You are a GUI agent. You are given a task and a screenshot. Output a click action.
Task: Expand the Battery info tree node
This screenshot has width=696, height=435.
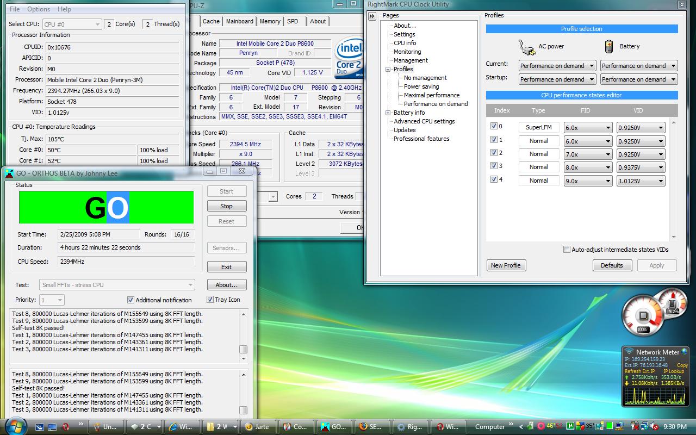(x=388, y=113)
